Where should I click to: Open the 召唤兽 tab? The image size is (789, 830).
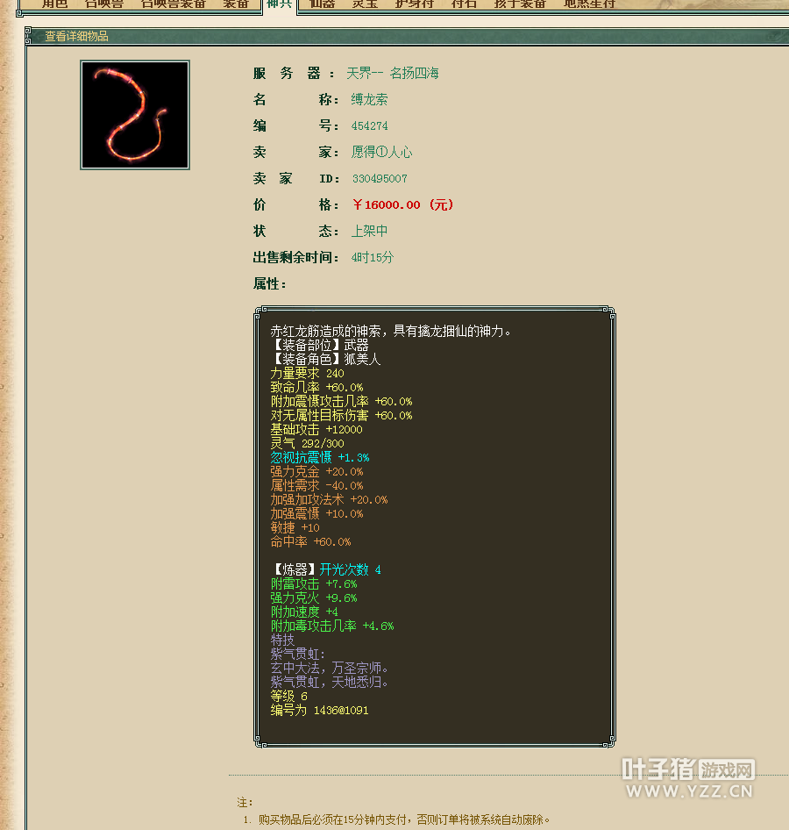(x=103, y=4)
